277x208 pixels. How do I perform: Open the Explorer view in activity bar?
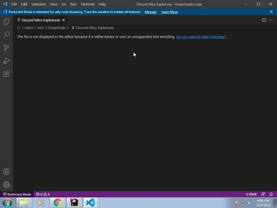point(6,22)
